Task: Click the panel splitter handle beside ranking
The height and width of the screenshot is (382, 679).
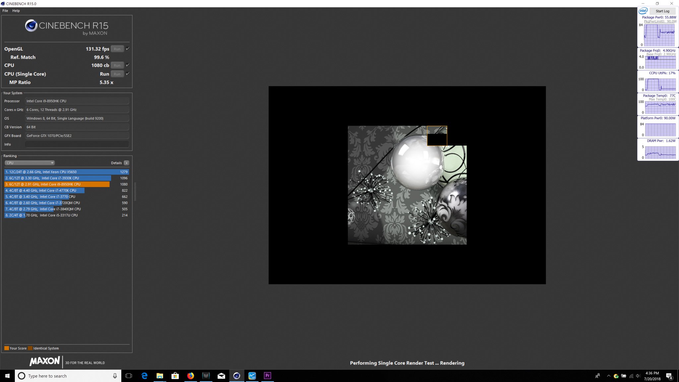Action: 135,191
